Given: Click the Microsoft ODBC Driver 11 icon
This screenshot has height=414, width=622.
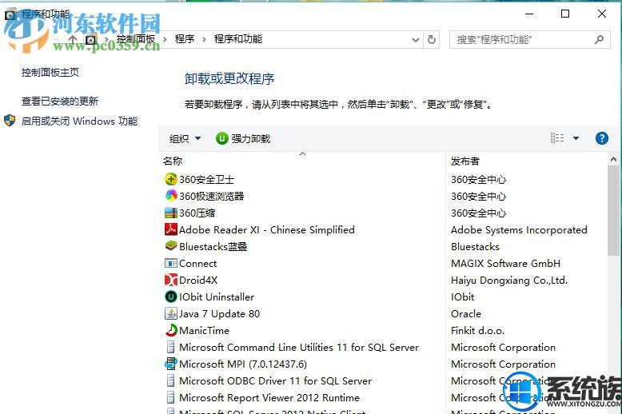Looking at the screenshot, I should click(x=170, y=380).
